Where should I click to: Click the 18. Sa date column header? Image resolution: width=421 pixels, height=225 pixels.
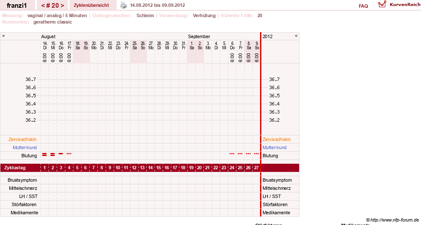pos(78,45)
